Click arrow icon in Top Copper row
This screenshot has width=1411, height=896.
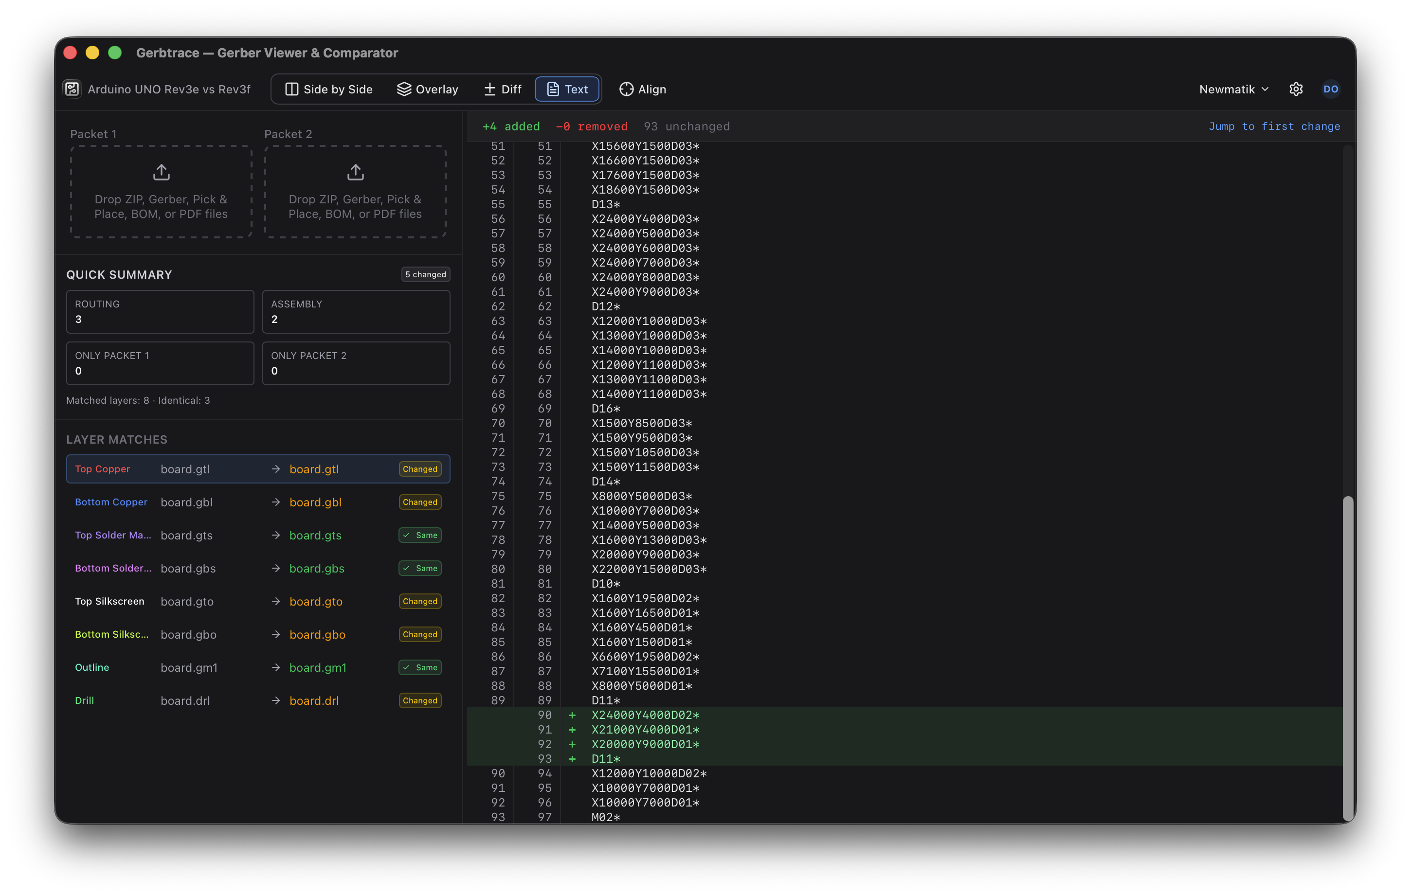pyautogui.click(x=275, y=469)
